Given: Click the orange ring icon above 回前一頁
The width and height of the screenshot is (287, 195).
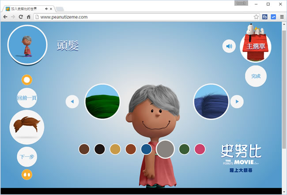Looking at the screenshot, I should click(27, 80).
